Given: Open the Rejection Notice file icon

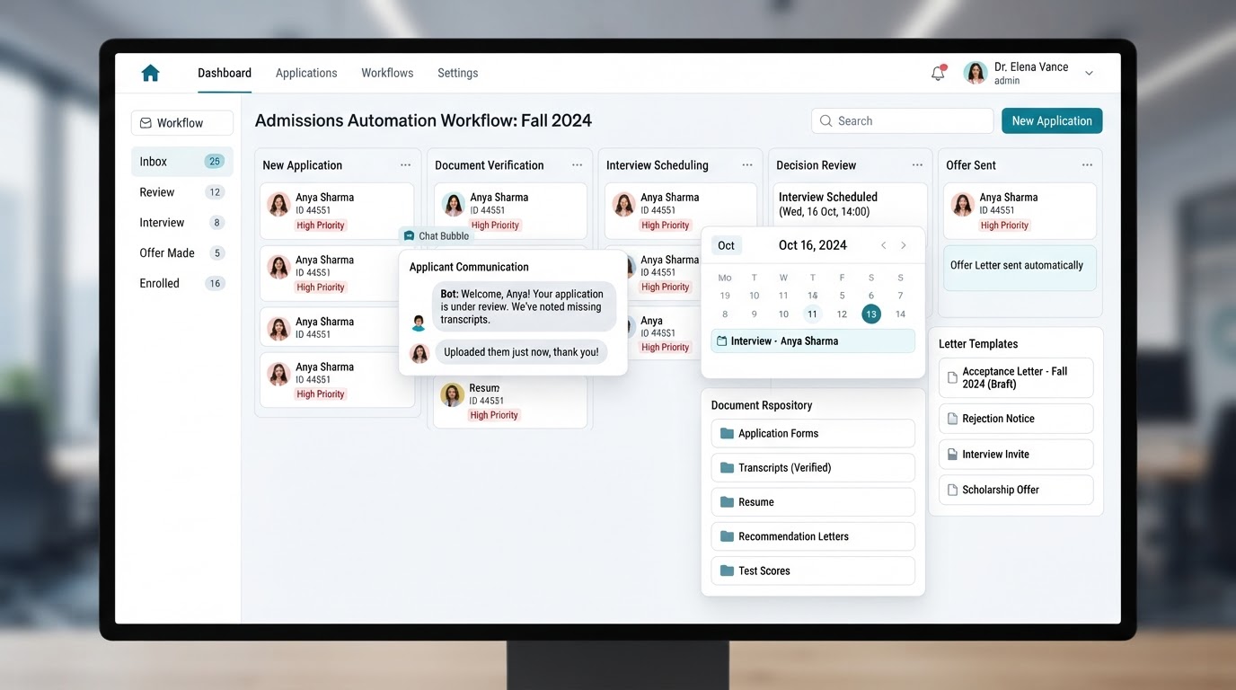Looking at the screenshot, I should pos(952,419).
